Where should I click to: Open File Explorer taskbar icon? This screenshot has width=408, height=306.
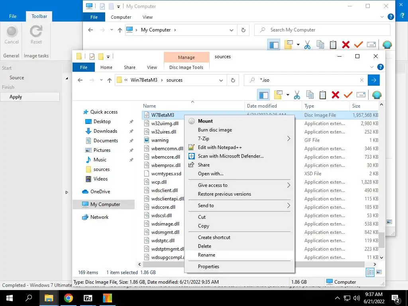(49, 298)
